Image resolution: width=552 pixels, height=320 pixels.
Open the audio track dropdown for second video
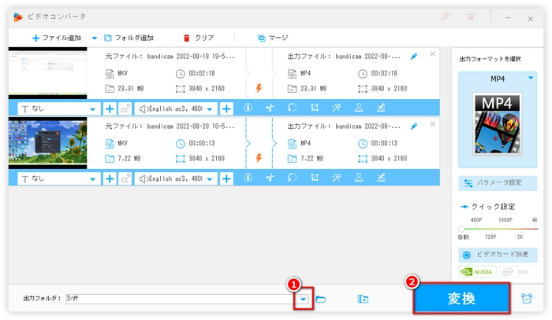tap(176, 178)
